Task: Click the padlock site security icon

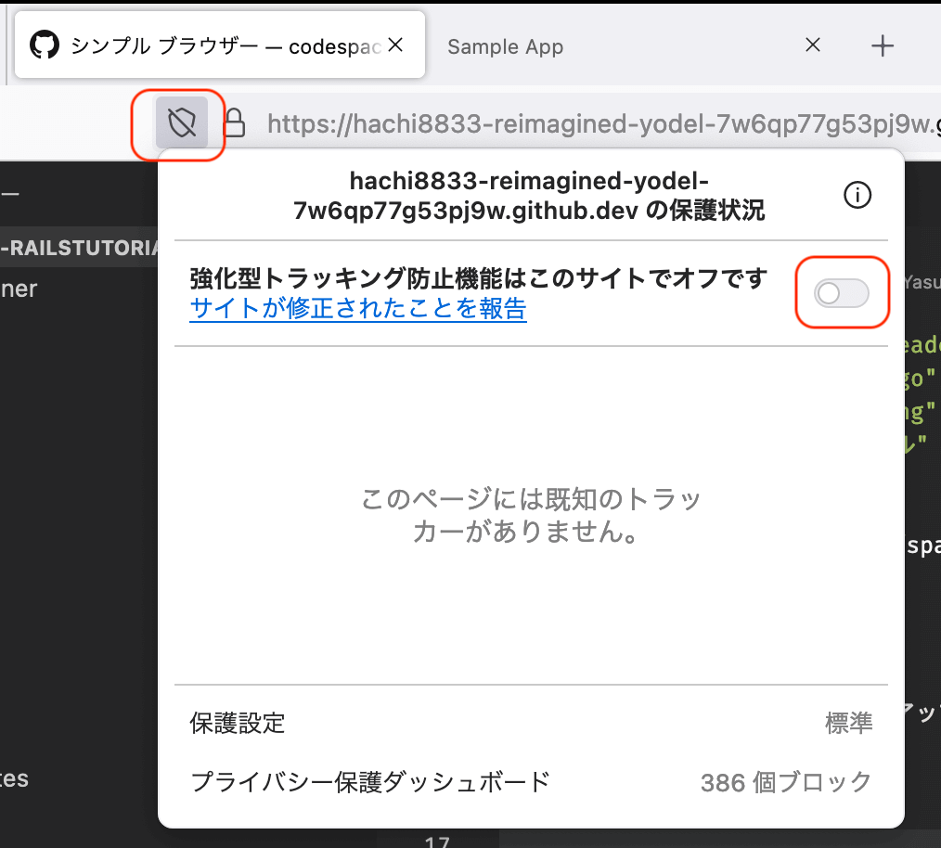Action: (x=234, y=123)
